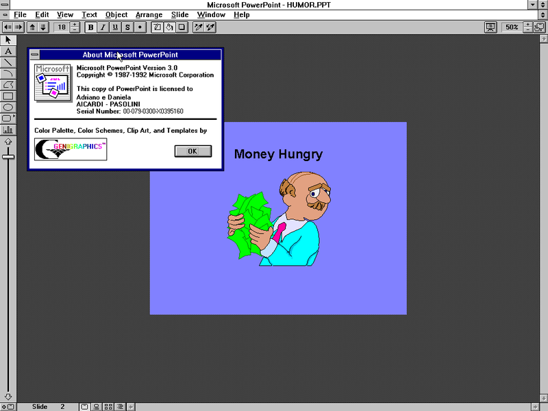Toggle Bullet formatting button

pos(140,27)
